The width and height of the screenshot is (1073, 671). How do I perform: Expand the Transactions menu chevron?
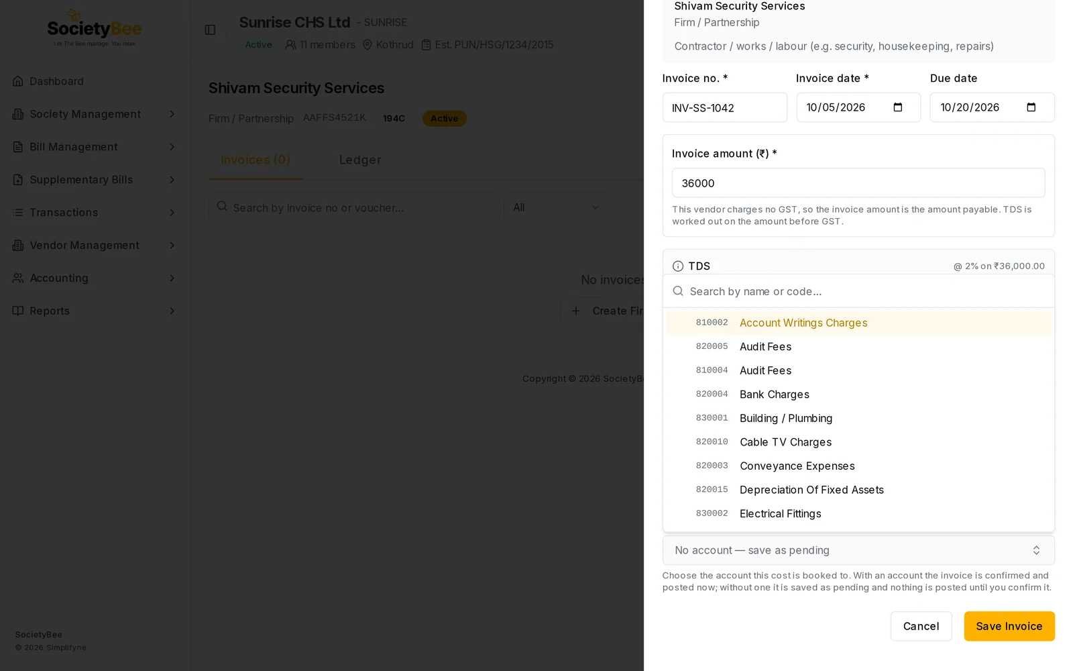[x=172, y=213]
